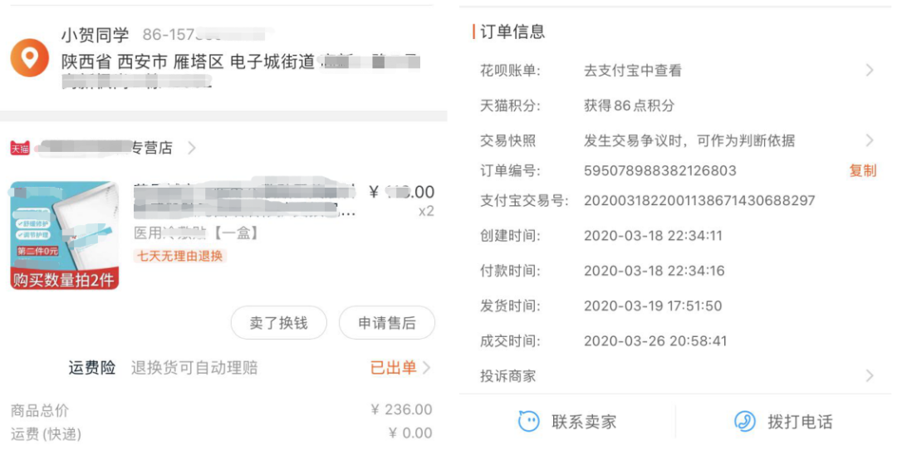This screenshot has width=897, height=450.
Task: Tap 拨打电话 to call seller
Action: point(799,422)
